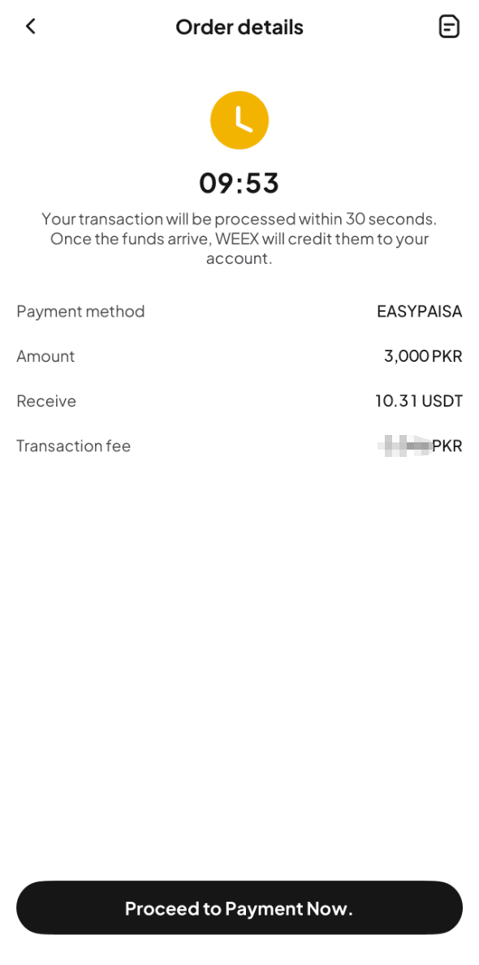Tap the word account in notice

tap(239, 259)
